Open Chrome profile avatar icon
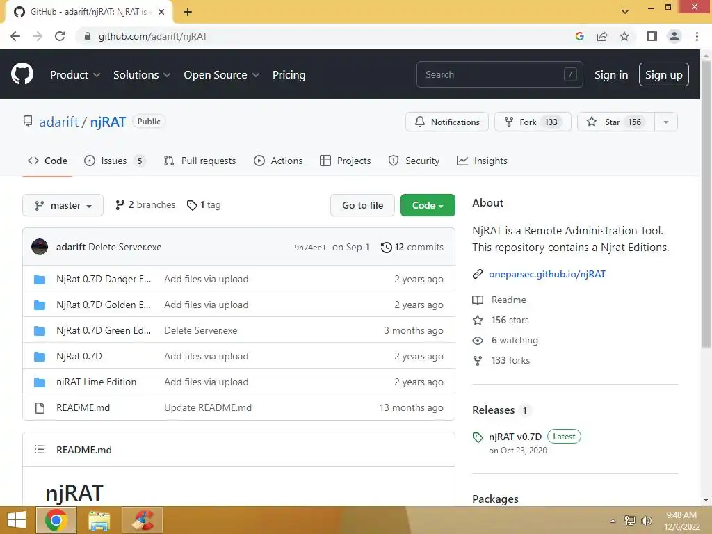Viewport: 712px width, 534px height. pyautogui.click(x=674, y=36)
